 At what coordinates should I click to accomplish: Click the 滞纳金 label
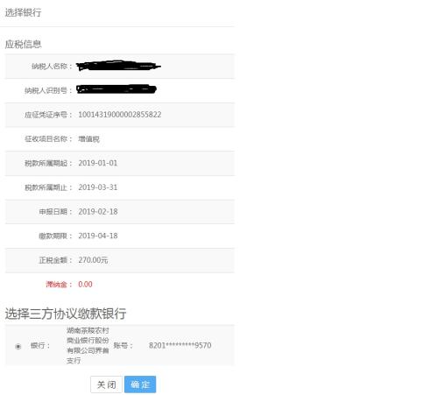point(59,284)
